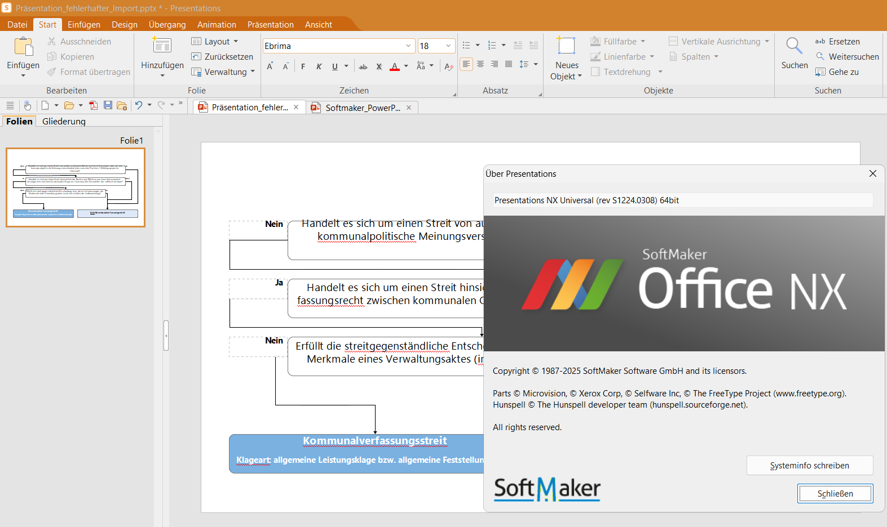The width and height of the screenshot is (887, 527).
Task: Center align text in Absatz group
Action: coord(480,64)
